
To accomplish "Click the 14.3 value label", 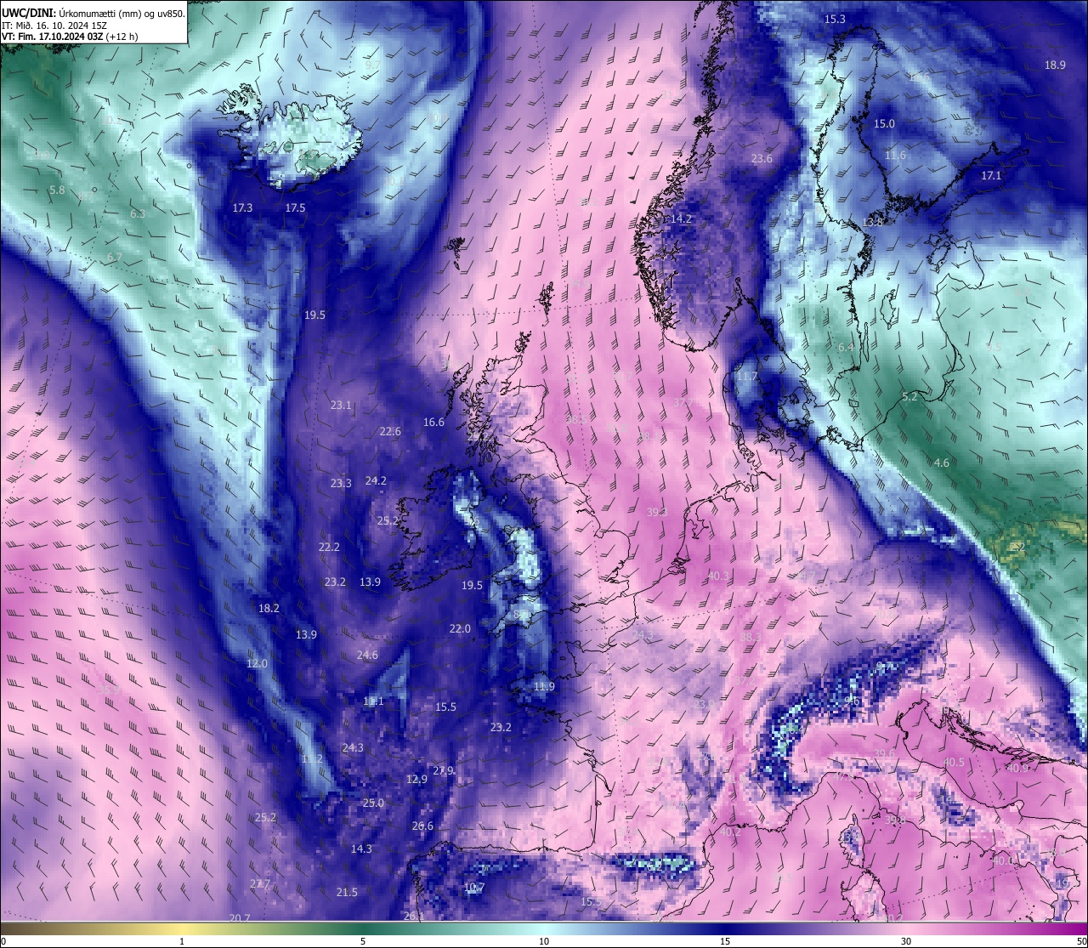I will click(x=361, y=849).
